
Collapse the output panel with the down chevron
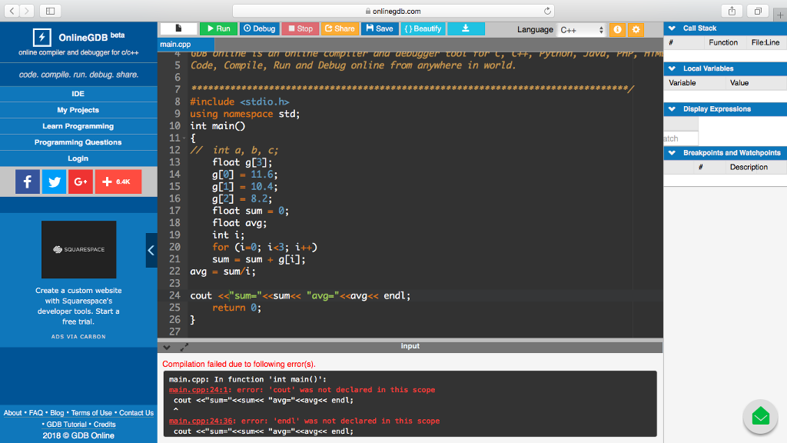(167, 347)
